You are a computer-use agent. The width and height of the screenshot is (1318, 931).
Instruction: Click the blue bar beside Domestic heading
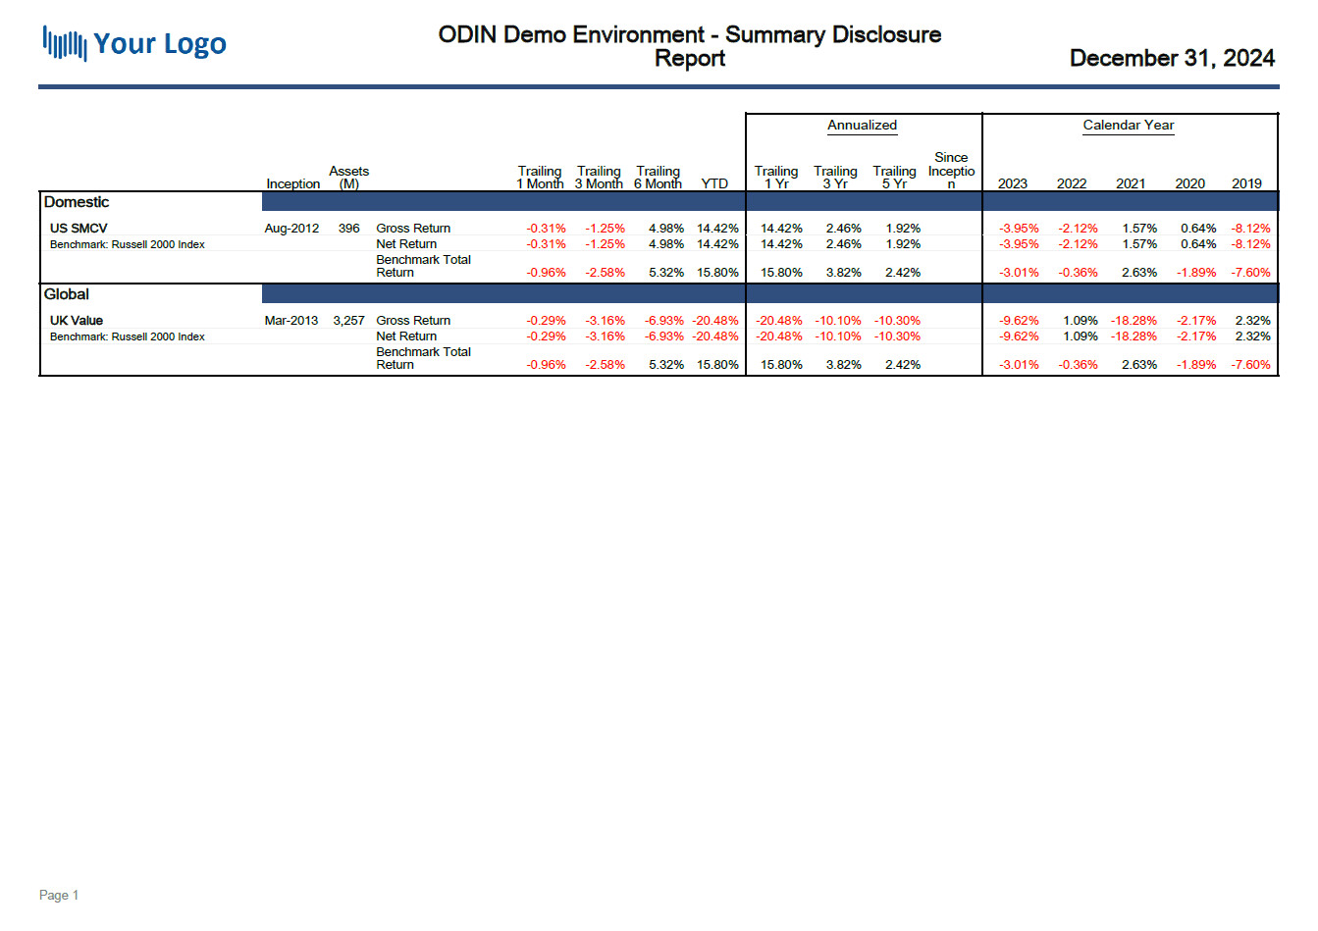coord(502,202)
